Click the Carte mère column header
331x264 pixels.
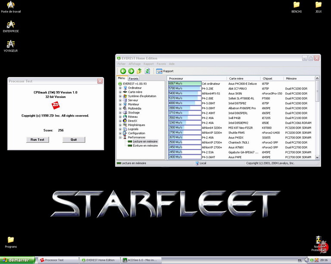point(244,78)
